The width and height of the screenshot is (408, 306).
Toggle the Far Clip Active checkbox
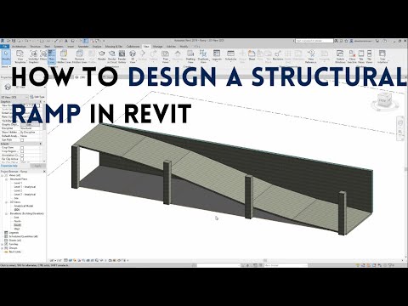point(22,159)
